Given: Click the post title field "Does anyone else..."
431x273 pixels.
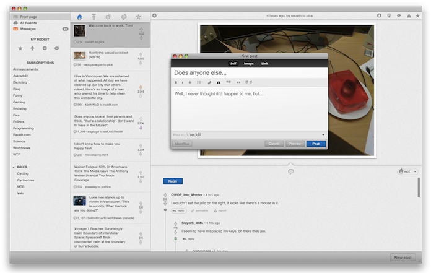Looking at the screenshot, I should [248, 72].
